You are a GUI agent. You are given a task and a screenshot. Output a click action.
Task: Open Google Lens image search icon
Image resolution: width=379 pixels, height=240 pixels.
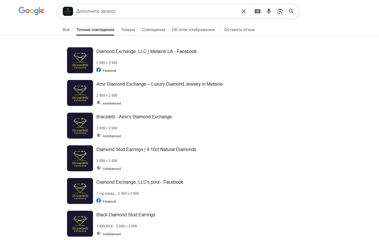click(280, 11)
